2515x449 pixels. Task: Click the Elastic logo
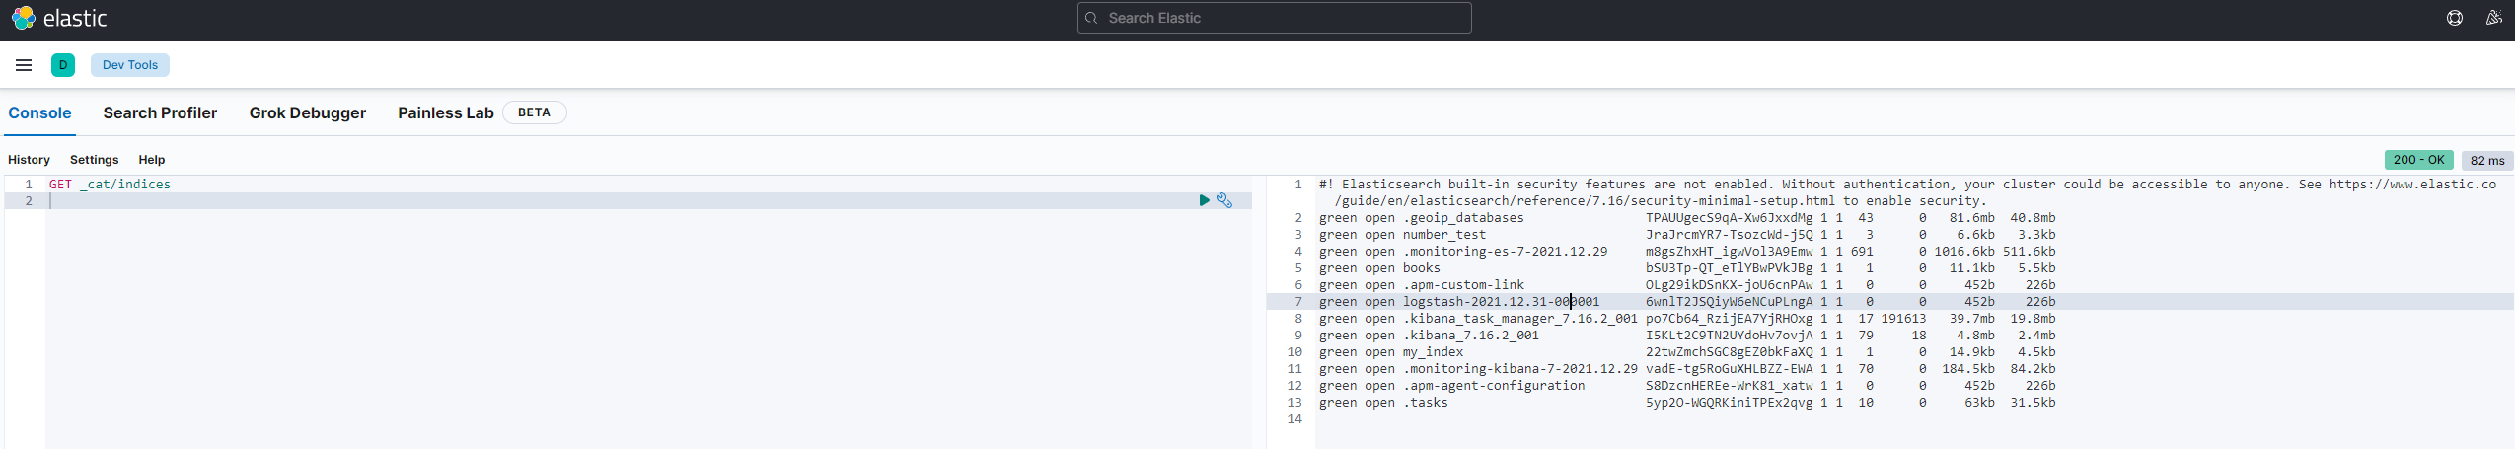coord(58,18)
